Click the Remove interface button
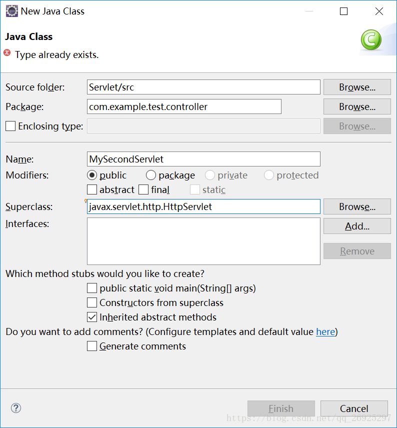The height and width of the screenshot is (428, 397). 357,251
